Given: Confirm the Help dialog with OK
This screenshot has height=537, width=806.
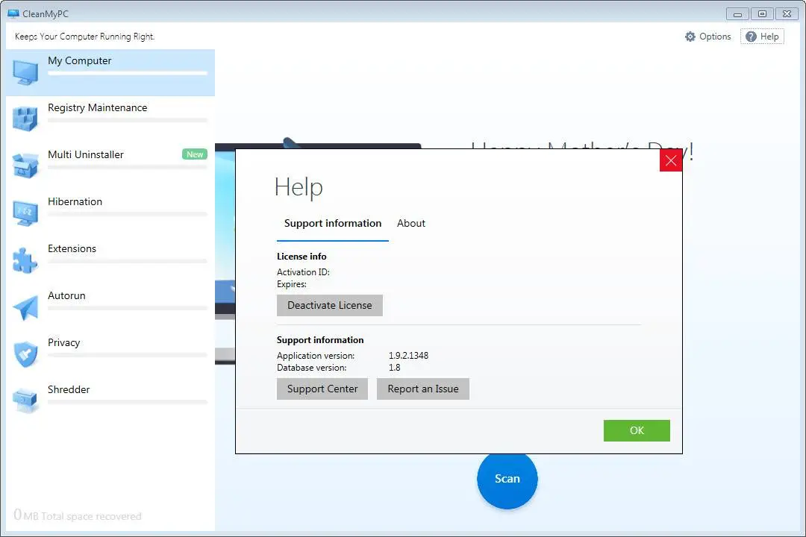Looking at the screenshot, I should 637,430.
